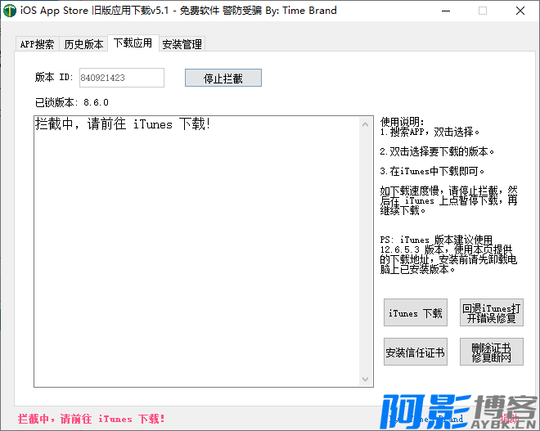The width and height of the screenshot is (540, 431).
Task: Click the 删除证书修复断网 button
Action: click(x=491, y=352)
